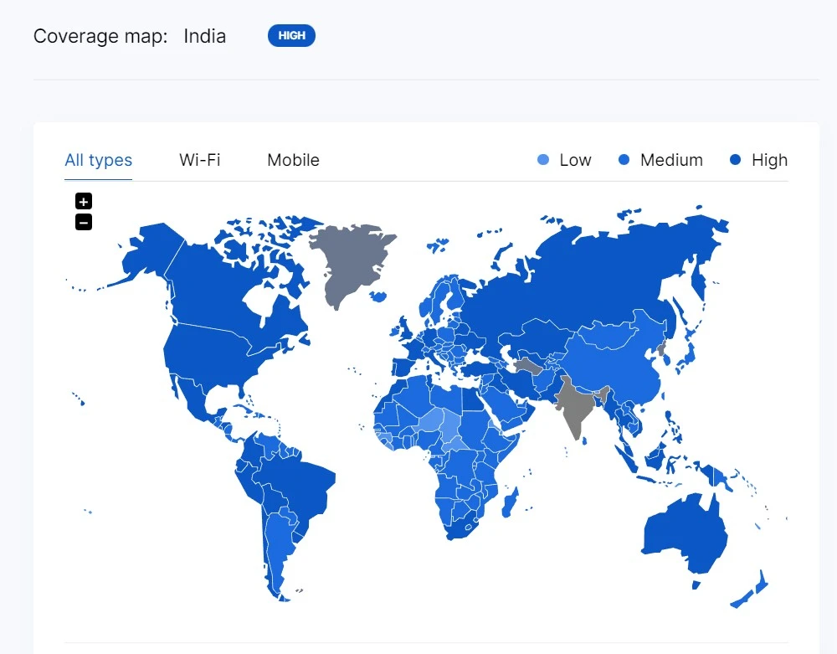Click the Low legend color dot
The height and width of the screenshot is (654, 837).
point(543,160)
